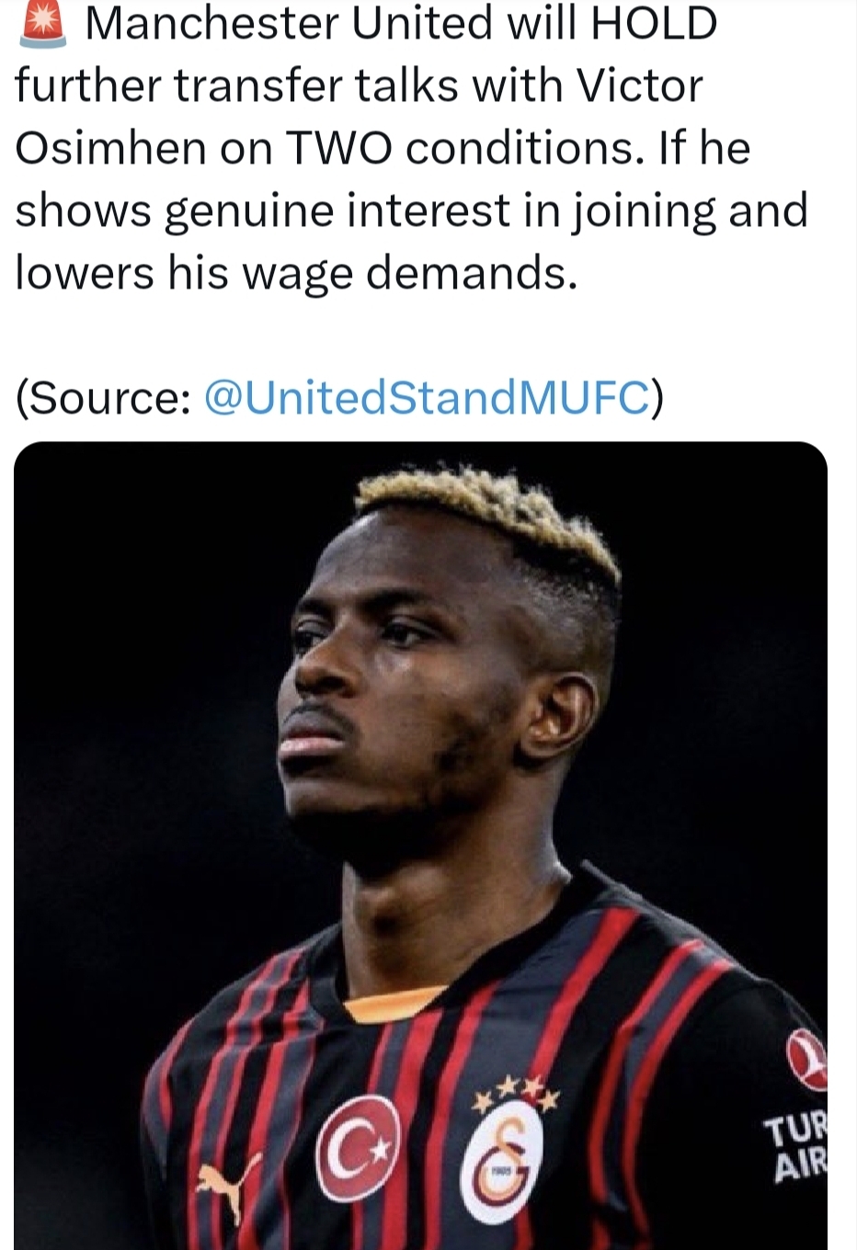Viewport: 857px width, 1250px height.
Task: Click the phrase genuine interest
Action: point(337,211)
